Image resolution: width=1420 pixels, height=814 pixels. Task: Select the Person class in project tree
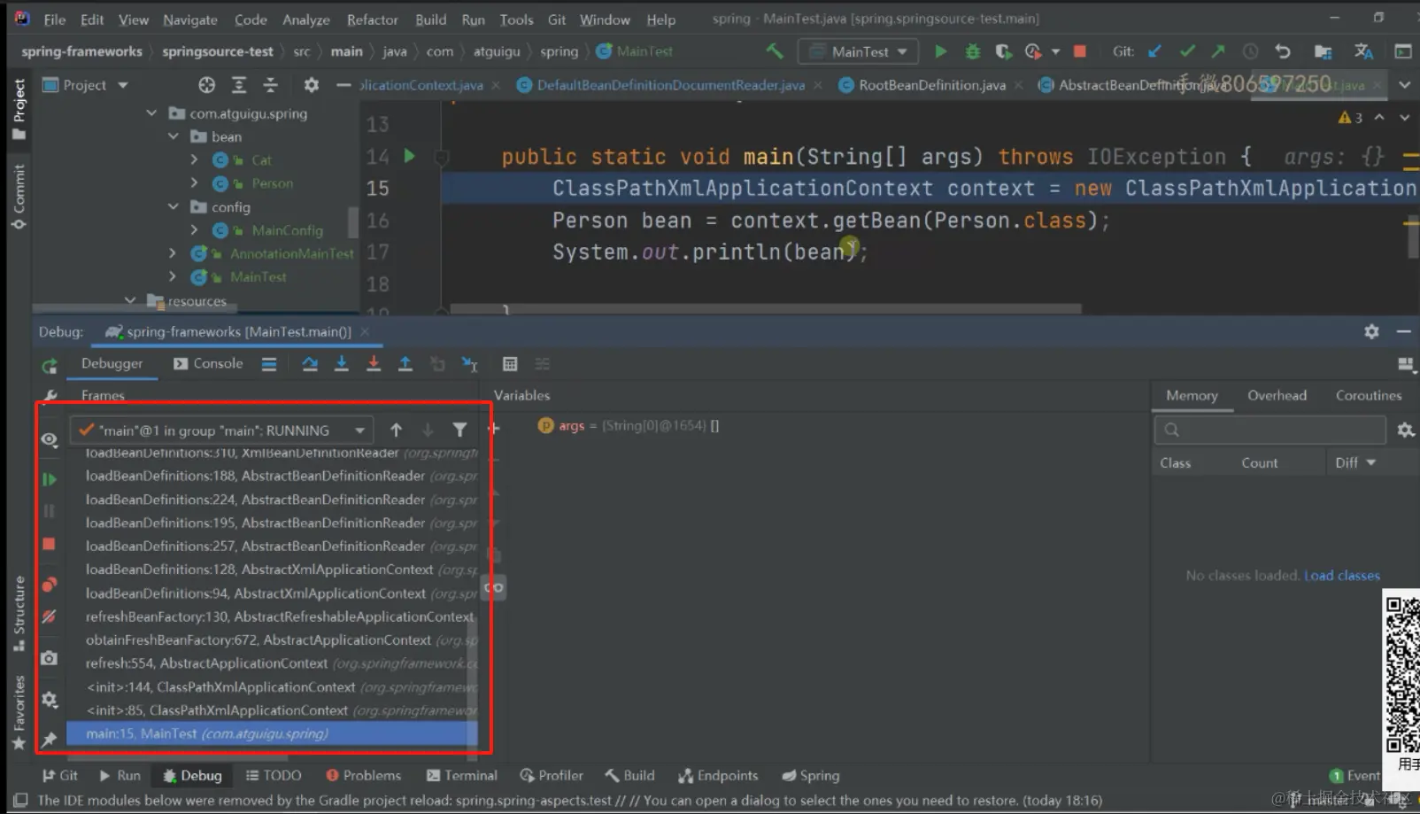(x=272, y=183)
